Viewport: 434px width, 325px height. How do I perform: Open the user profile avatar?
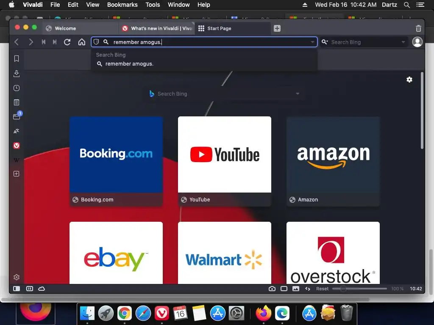tap(417, 42)
